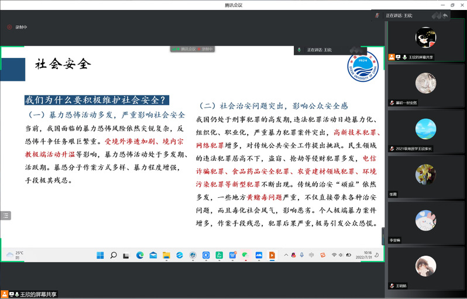Click the red recording indicator 录制中
The image size is (467, 299).
click(x=17, y=27)
